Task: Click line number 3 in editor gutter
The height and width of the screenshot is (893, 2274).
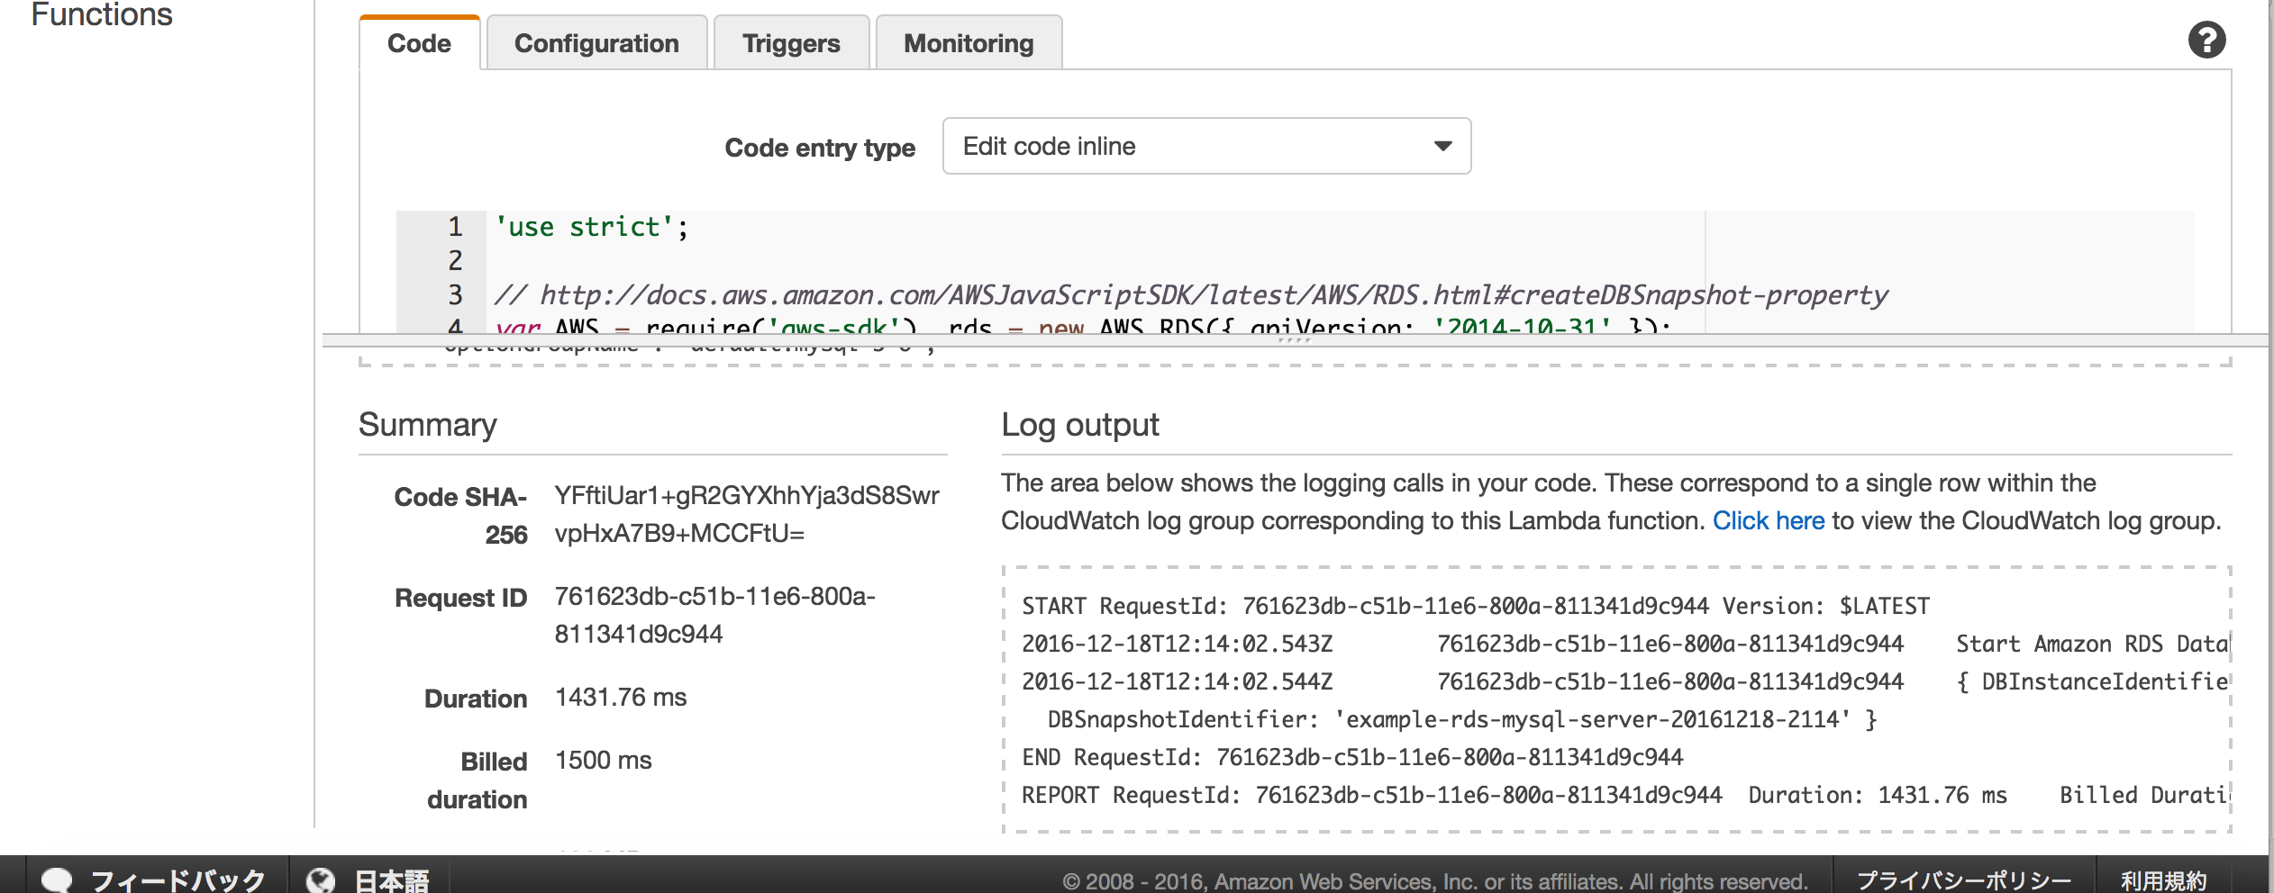Action: point(455,294)
